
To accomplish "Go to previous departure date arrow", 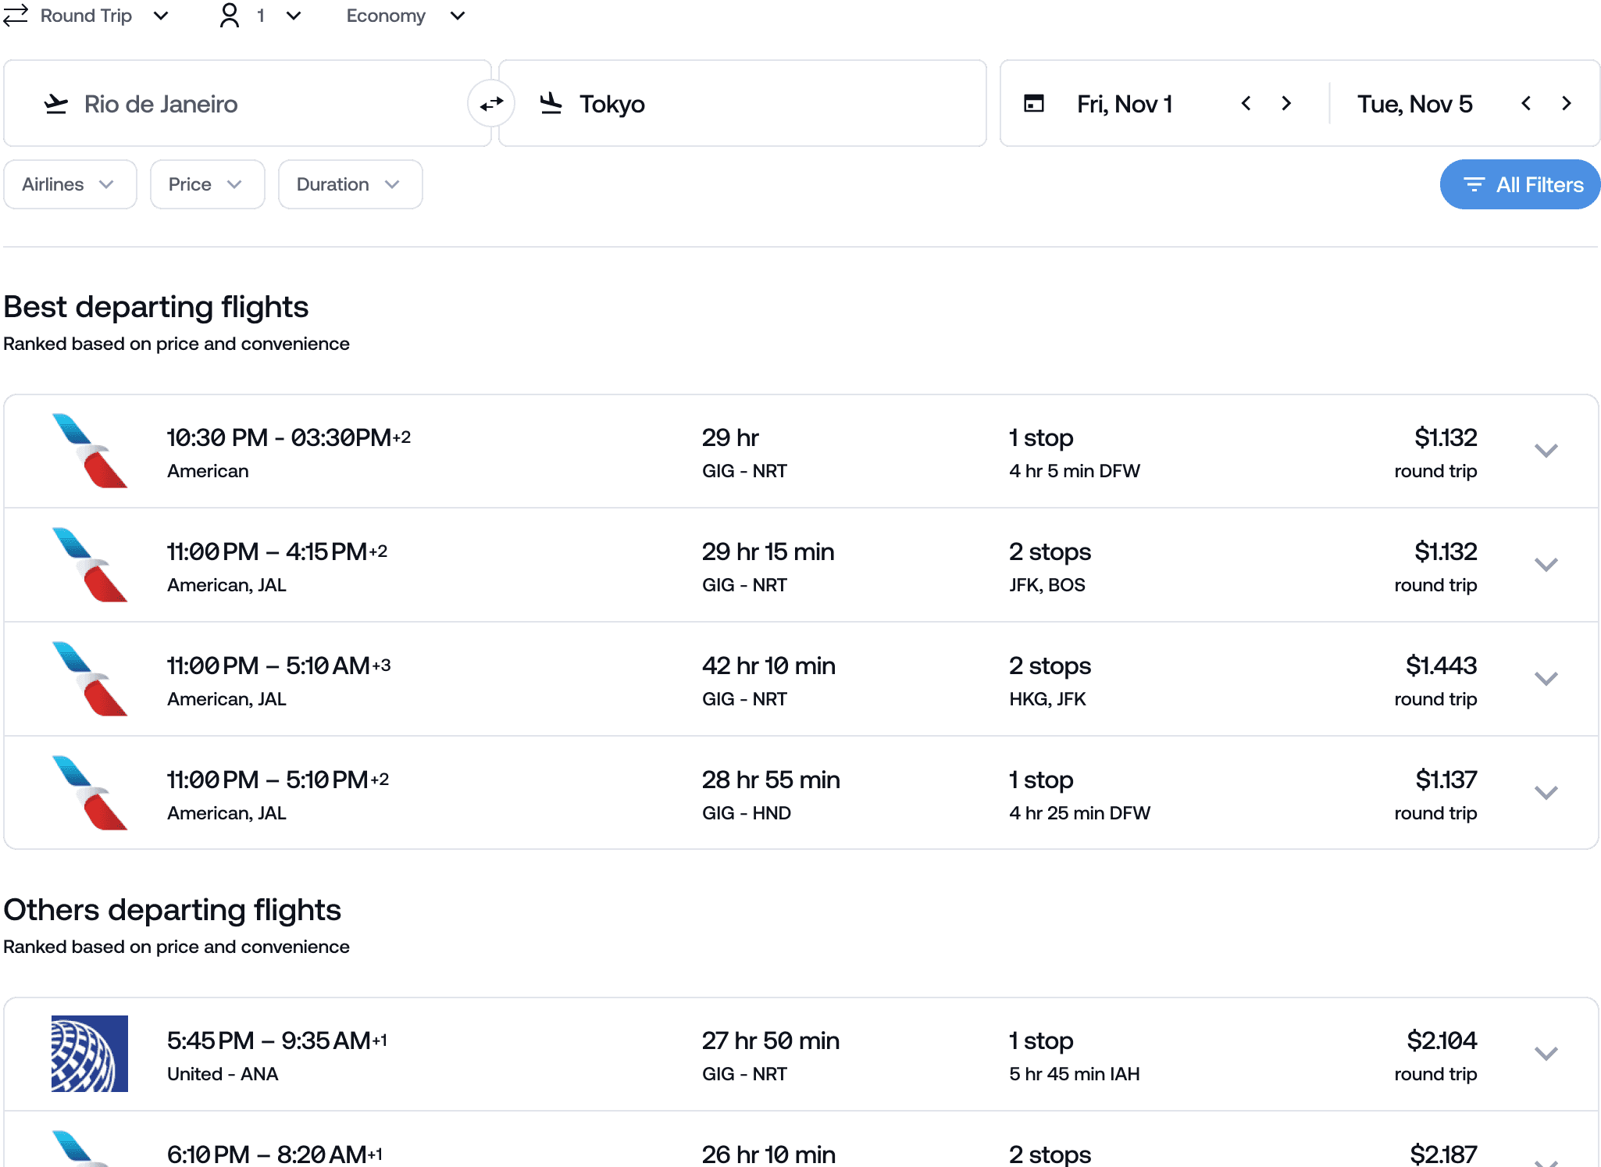I will [x=1246, y=104].
